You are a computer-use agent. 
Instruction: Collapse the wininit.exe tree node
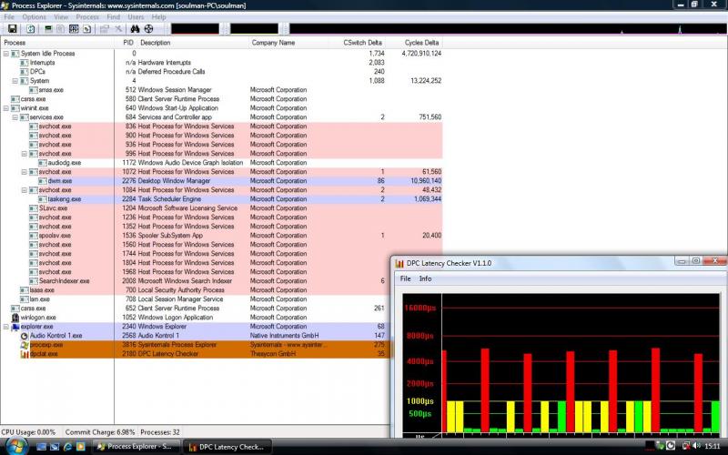(x=6, y=108)
